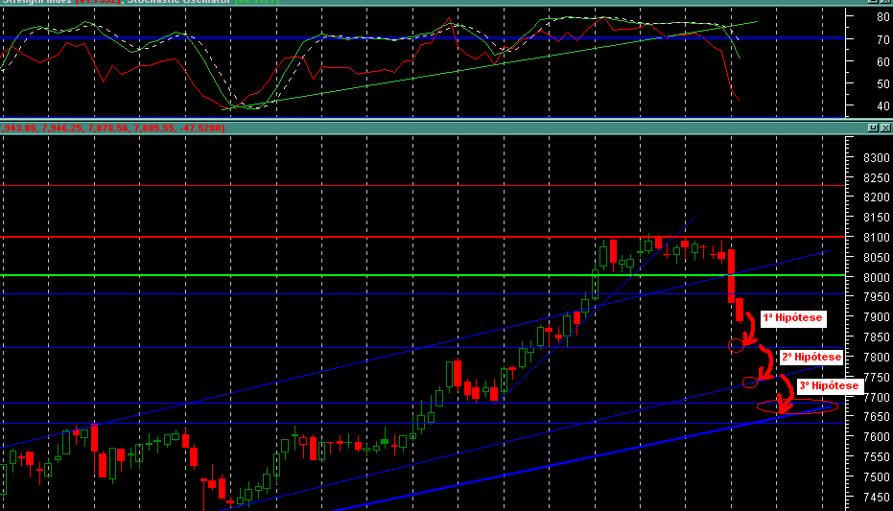Viewport: 893px width, 511px height.
Task: Select the red ellipse near 7700 level
Action: click(797, 406)
